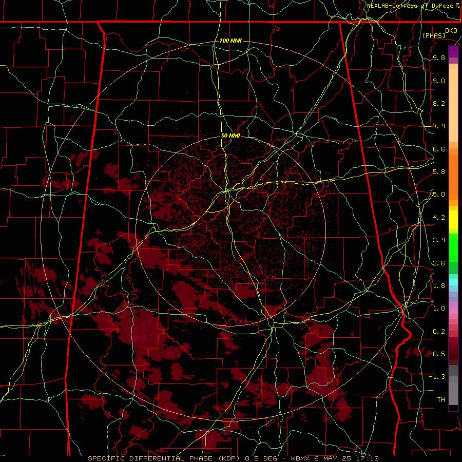Click the 3.4 legend value
Screen dimensions: 462x462
(439, 240)
